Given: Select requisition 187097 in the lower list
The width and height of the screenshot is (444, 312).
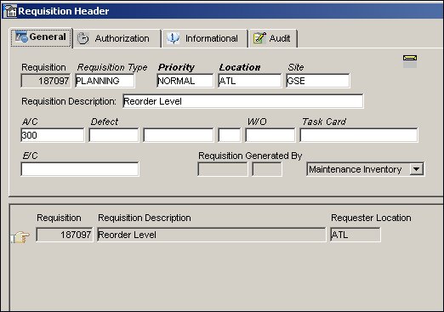Looking at the screenshot, I should pyautogui.click(x=65, y=235).
